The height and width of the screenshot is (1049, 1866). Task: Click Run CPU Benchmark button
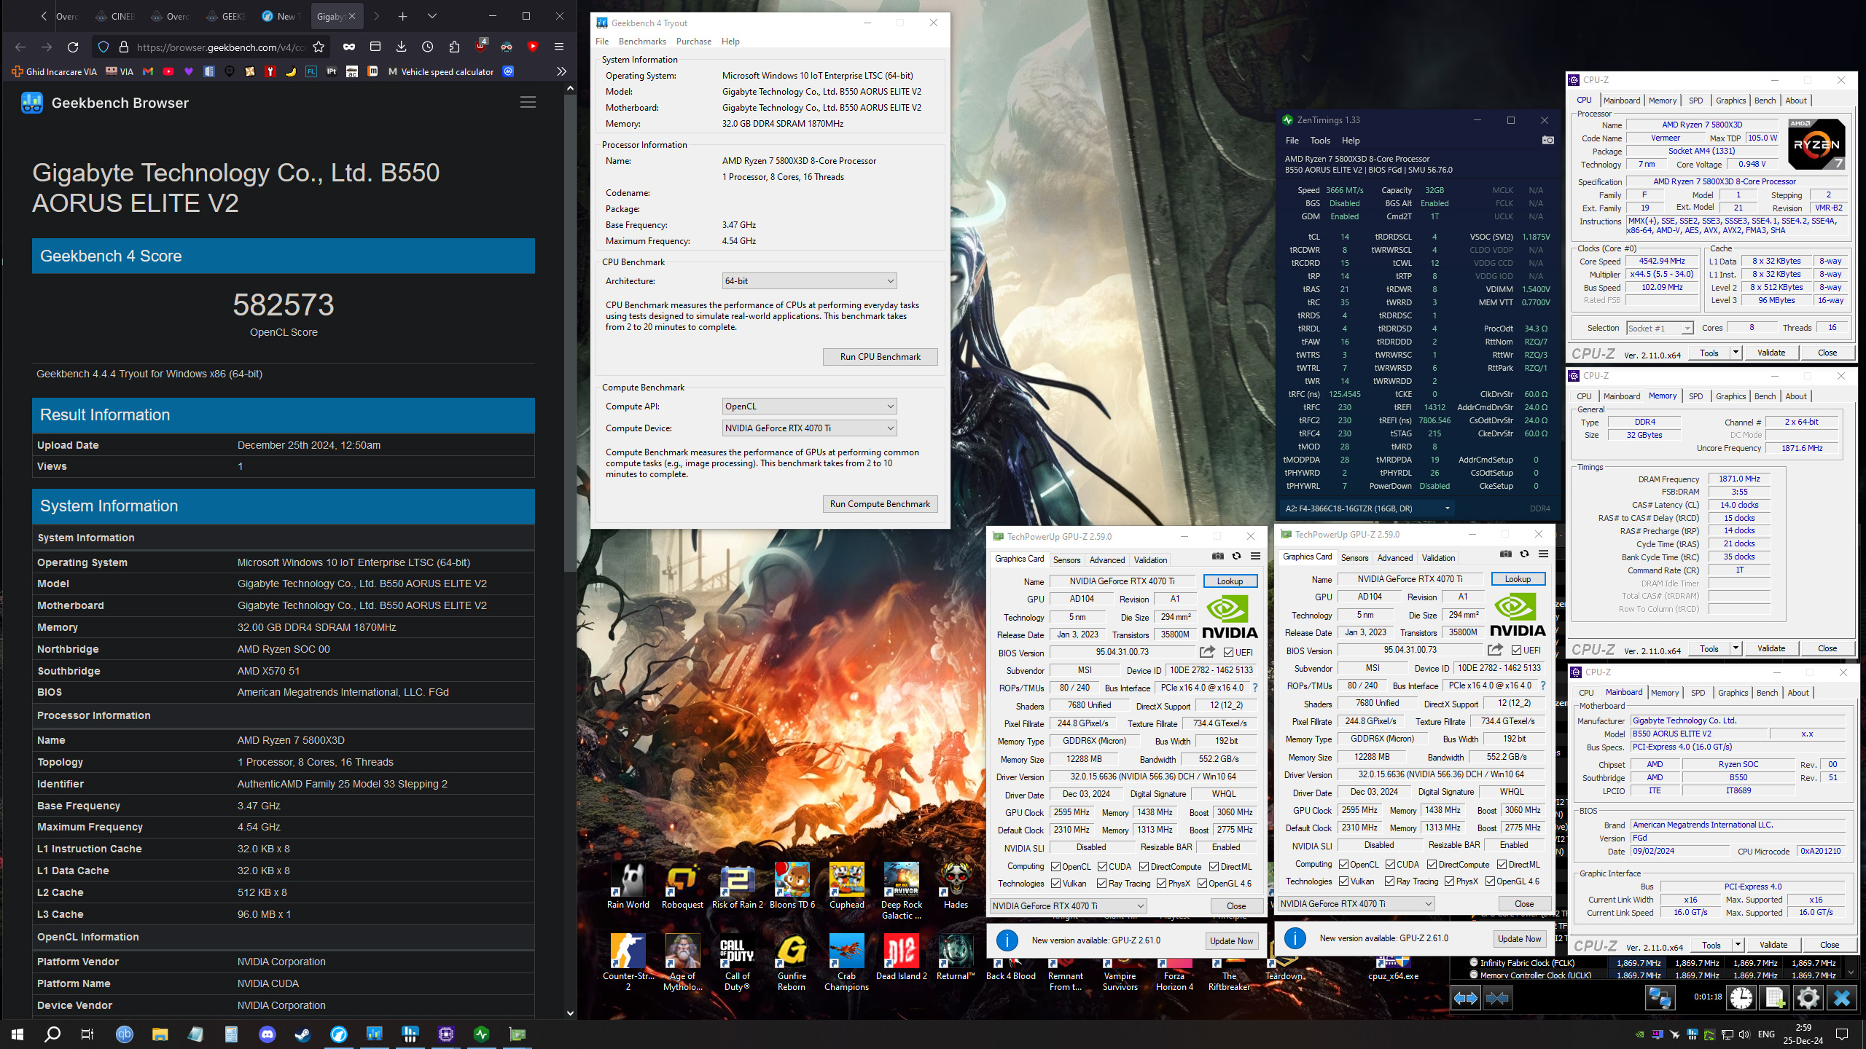click(880, 356)
